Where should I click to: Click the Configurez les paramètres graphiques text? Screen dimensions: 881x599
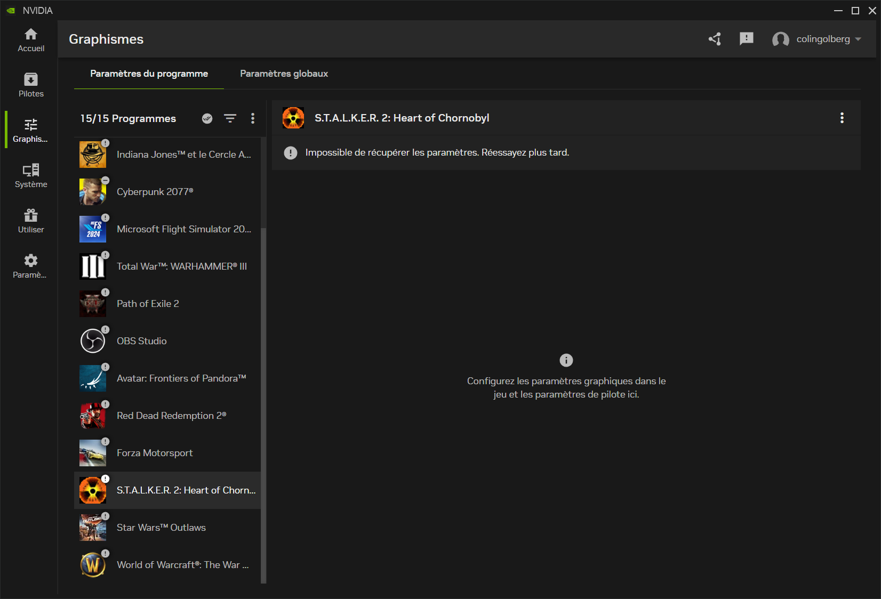click(566, 387)
